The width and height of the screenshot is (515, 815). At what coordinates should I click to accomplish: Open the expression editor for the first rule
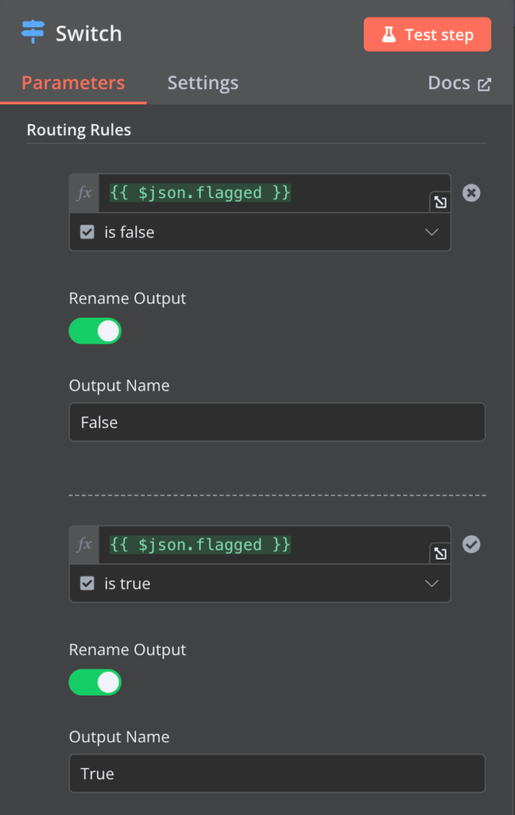(x=440, y=202)
